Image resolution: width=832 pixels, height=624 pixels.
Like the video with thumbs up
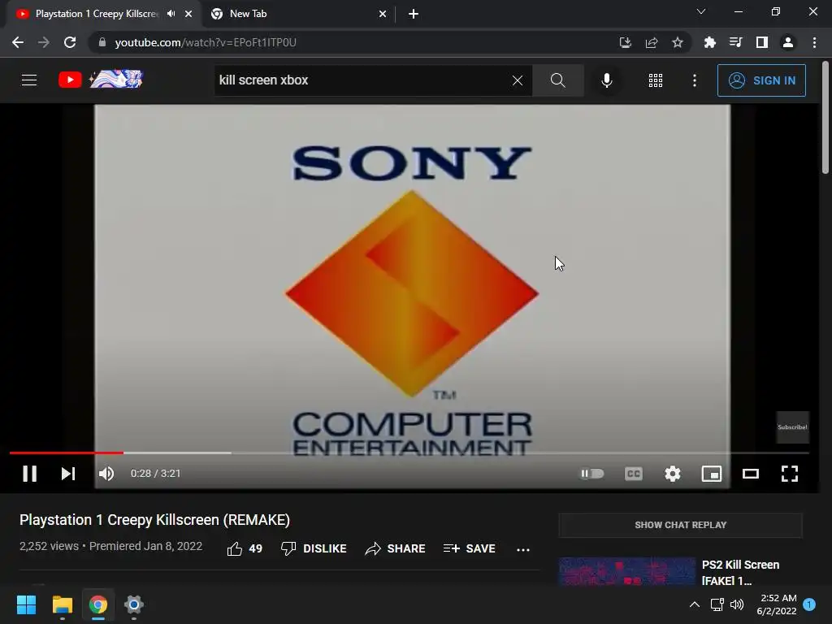244,548
